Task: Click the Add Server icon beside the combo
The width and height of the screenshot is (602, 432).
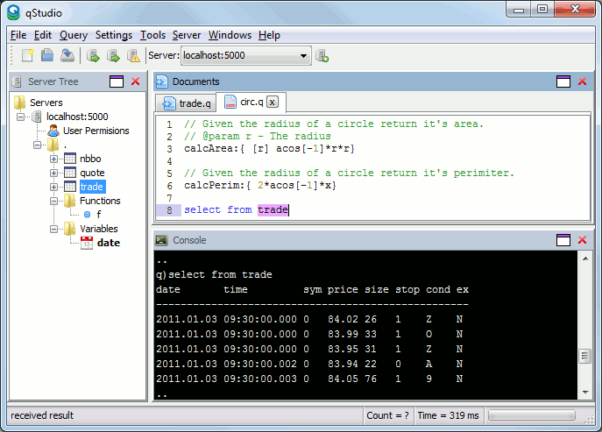Action: click(322, 56)
